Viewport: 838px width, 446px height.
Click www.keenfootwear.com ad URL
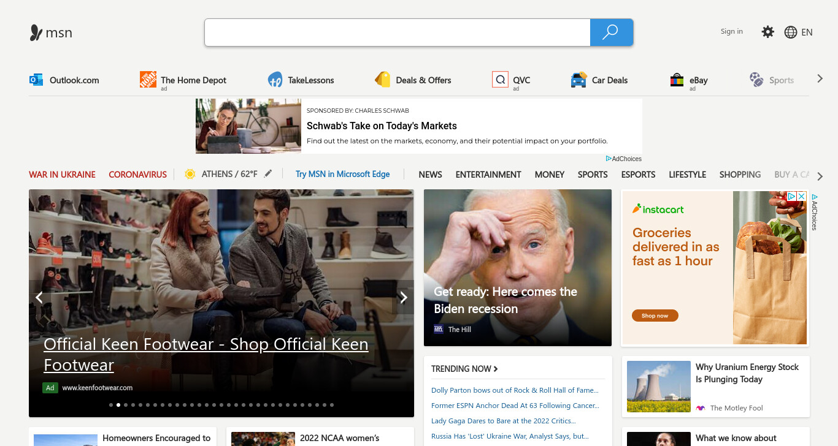(x=97, y=388)
